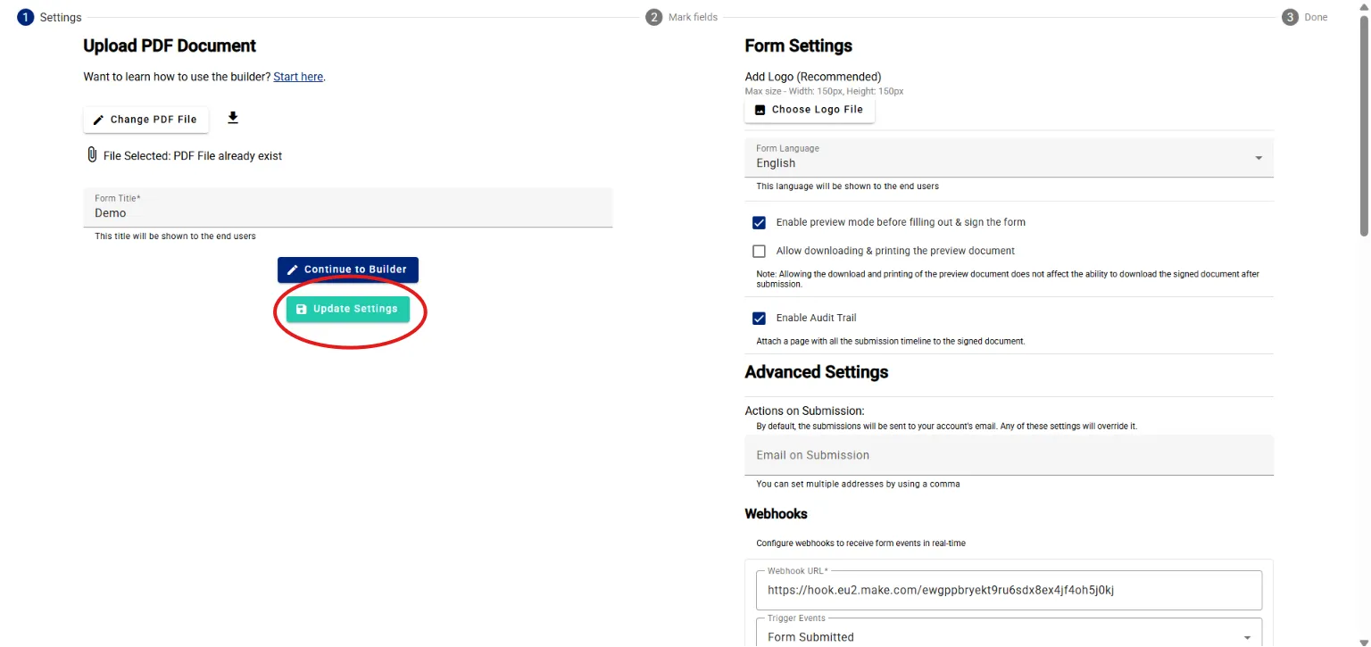Viewport: 1371px width, 647px height.
Task: Click Continue to Builder button
Action: 348,270
